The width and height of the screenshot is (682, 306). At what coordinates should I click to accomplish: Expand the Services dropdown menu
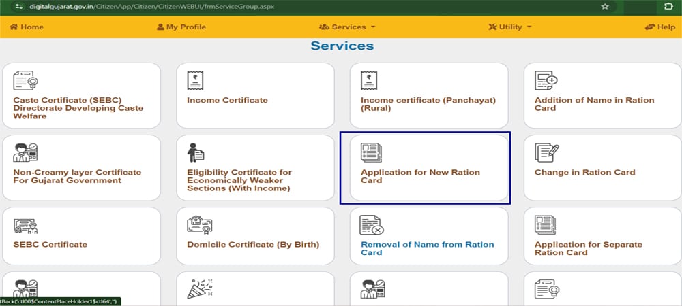[347, 27]
